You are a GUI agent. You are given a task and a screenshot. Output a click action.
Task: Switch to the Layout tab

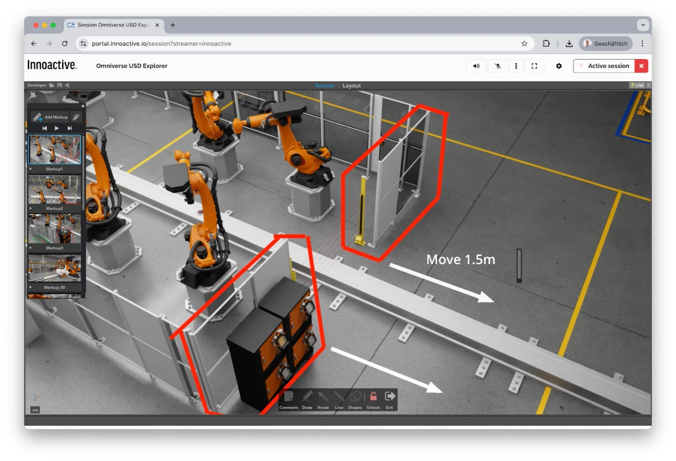(x=352, y=85)
